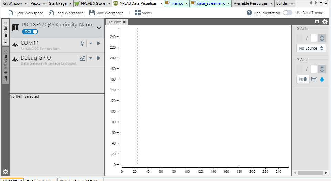Image resolution: width=331 pixels, height=181 pixels.
Task: Open the MPLAB X Store tab
Action: (93, 3)
